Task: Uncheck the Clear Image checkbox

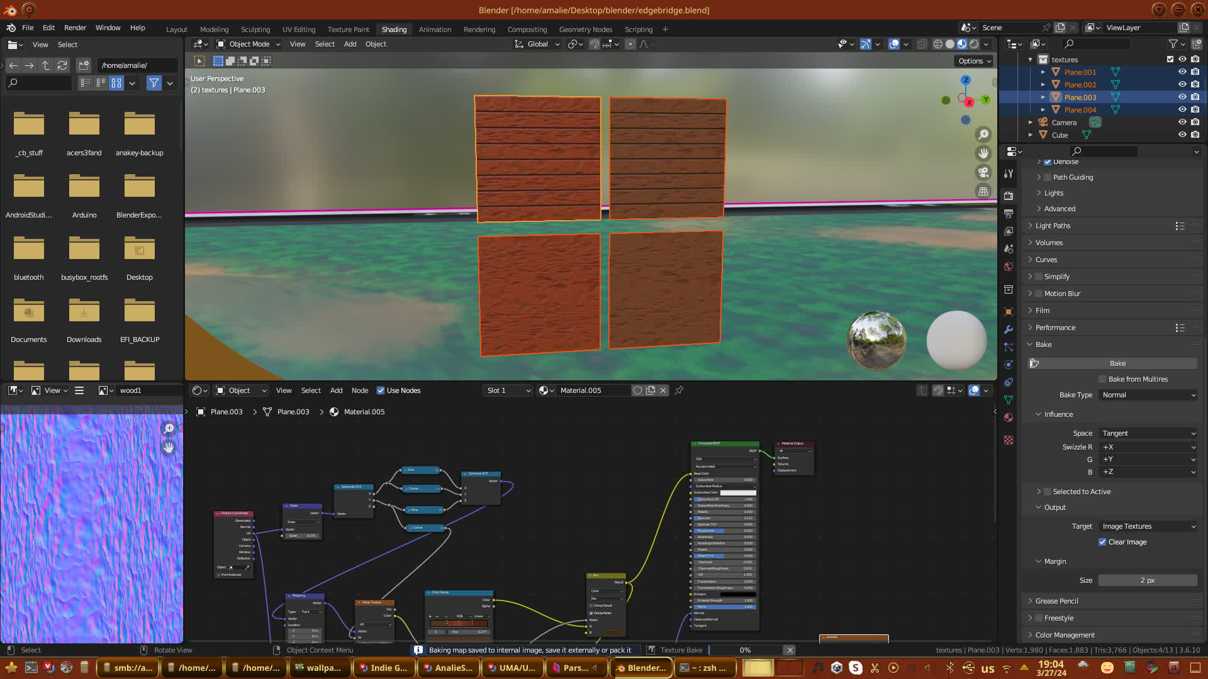Action: (1102, 542)
